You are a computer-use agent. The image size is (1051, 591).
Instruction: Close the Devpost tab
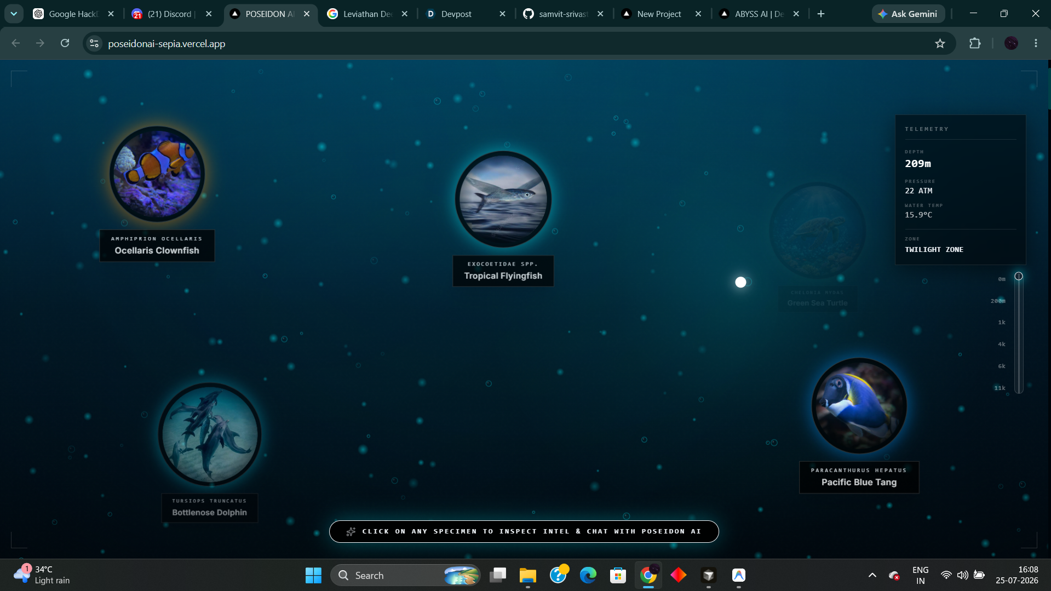pyautogui.click(x=502, y=14)
